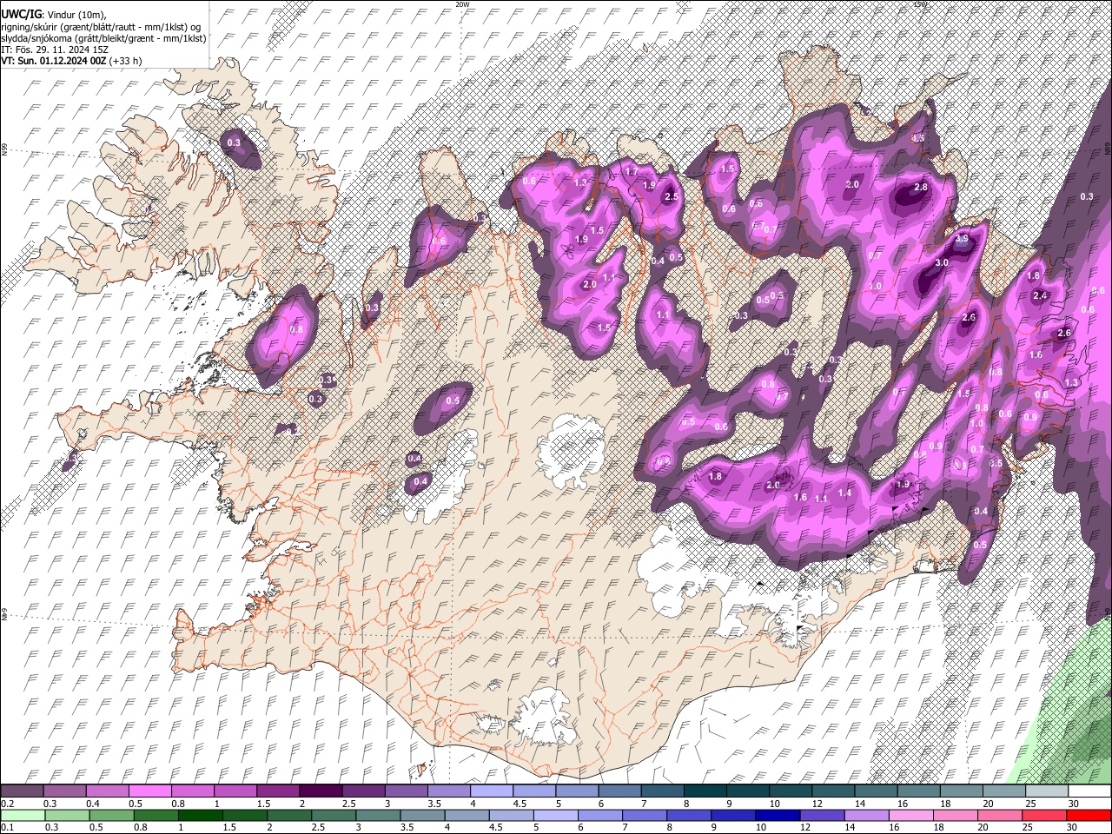This screenshot has width=1112, height=834.
Task: Click the valid time "VT: Sun. 01.12.2024 00Z (+33 h)"
Action: click(71, 61)
